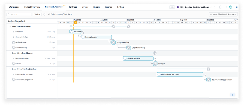Click the date range '17-19 Aug'
This screenshot has height=106, width=244.
[51, 32]
